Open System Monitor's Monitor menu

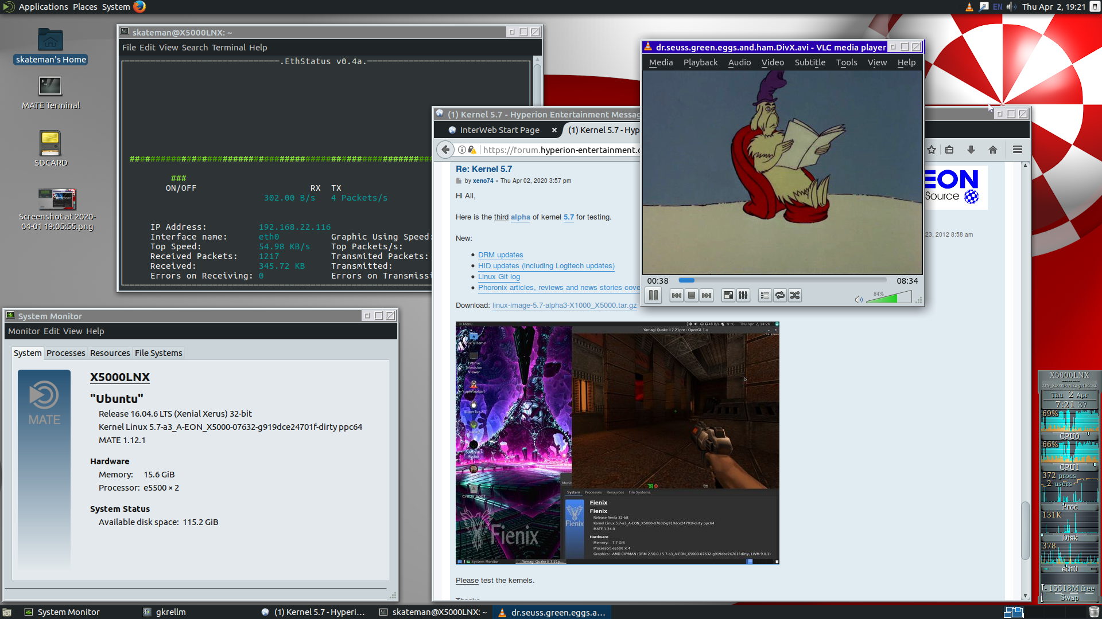coord(24,331)
